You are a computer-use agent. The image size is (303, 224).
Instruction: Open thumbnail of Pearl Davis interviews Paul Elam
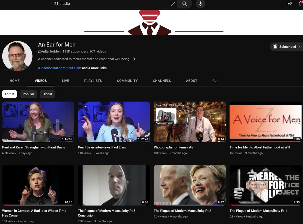[x=114, y=122]
